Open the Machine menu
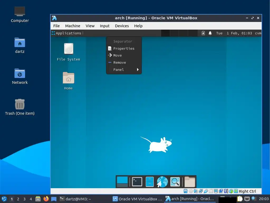 coord(73,26)
